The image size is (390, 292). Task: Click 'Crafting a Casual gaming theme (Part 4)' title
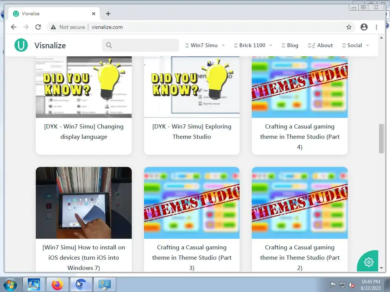[x=300, y=136]
